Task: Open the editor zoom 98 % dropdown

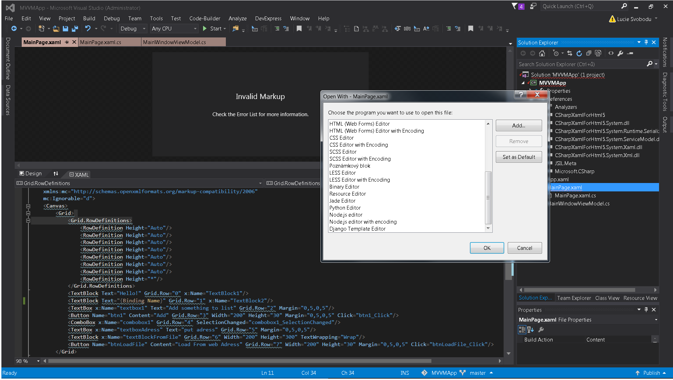Action: click(38, 361)
